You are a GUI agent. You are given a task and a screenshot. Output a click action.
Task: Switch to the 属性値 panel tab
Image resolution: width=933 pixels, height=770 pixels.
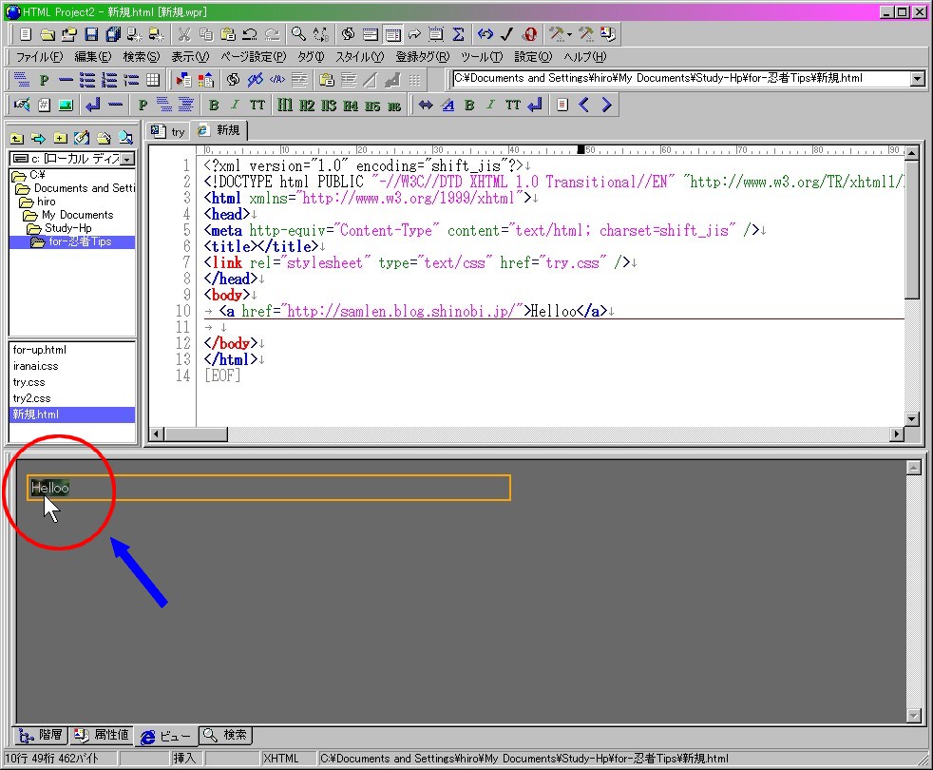pos(102,735)
